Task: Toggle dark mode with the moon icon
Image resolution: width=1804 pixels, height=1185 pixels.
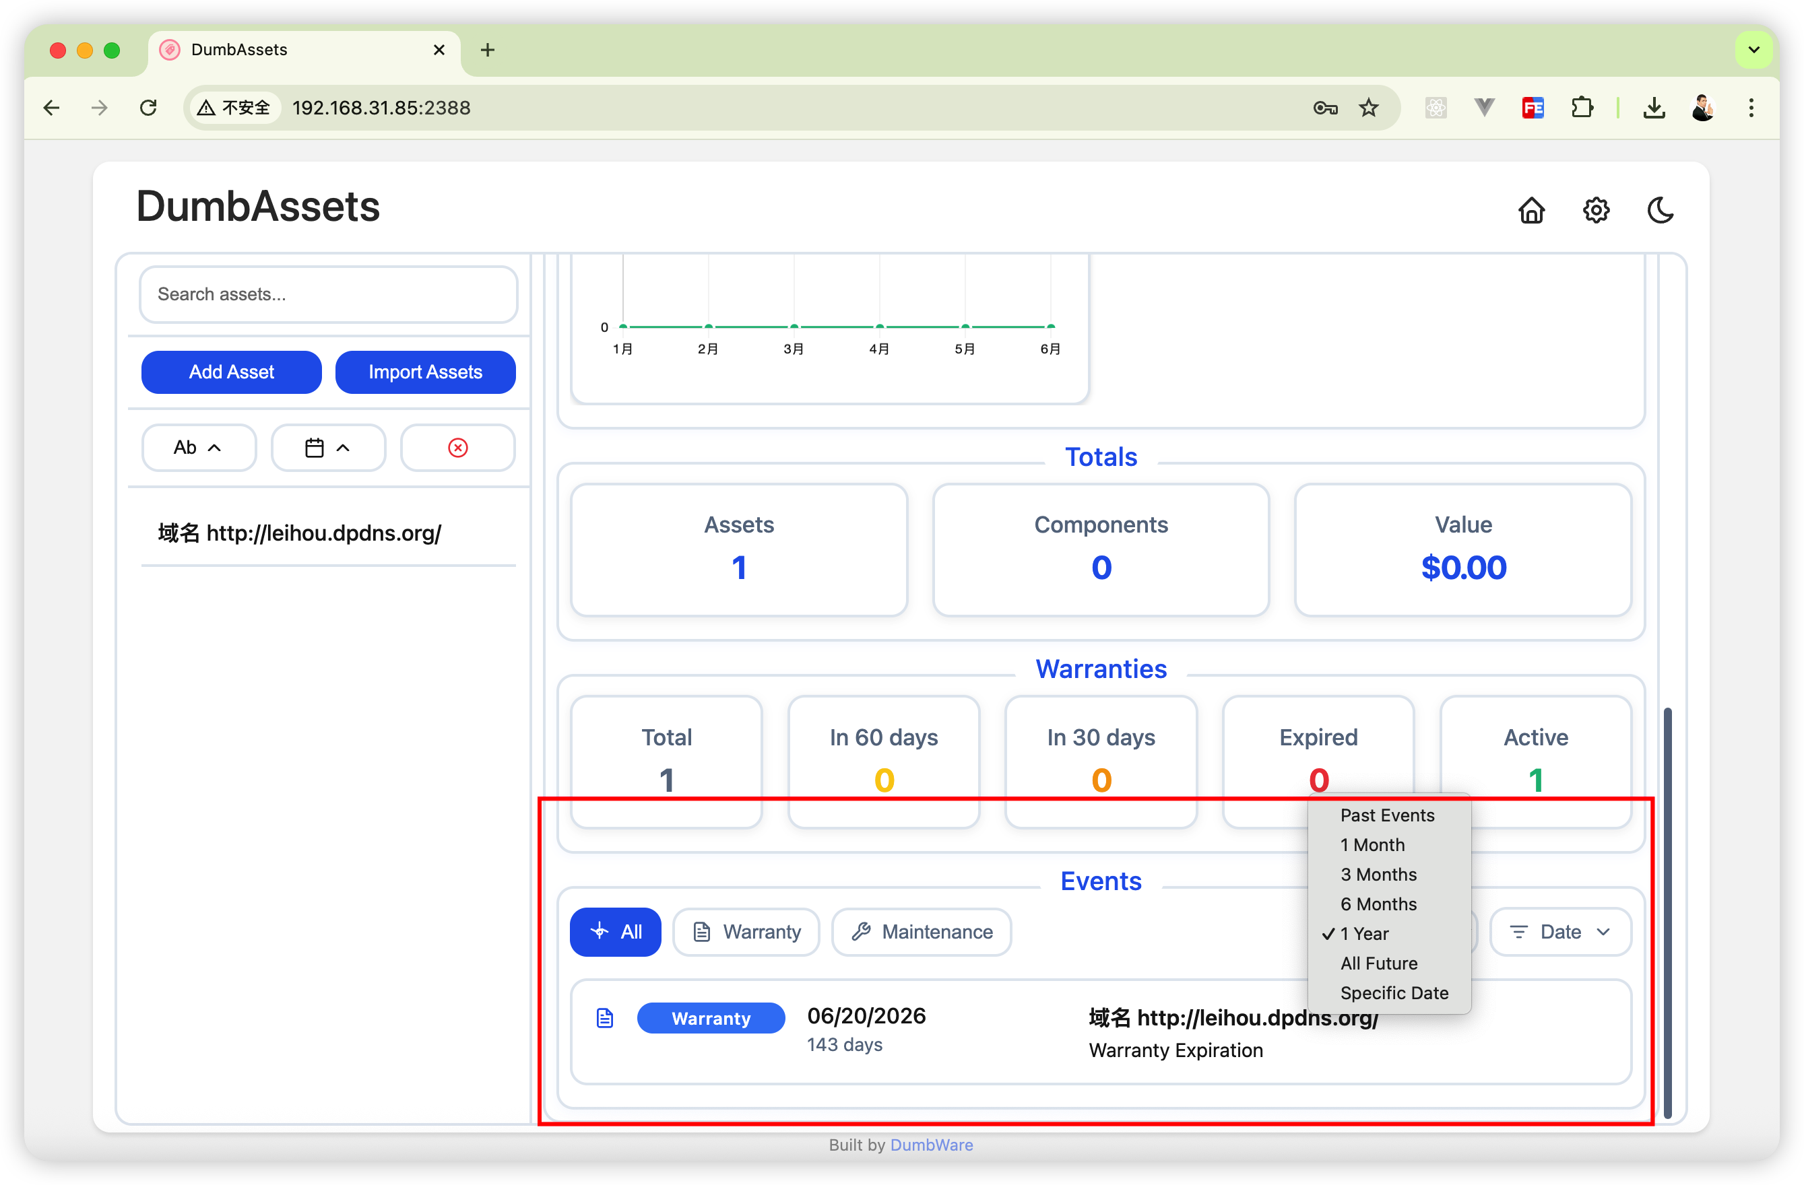Action: pos(1660,210)
